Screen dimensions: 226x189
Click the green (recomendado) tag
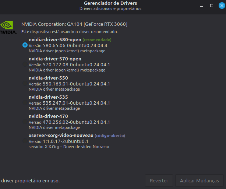click(x=97, y=40)
